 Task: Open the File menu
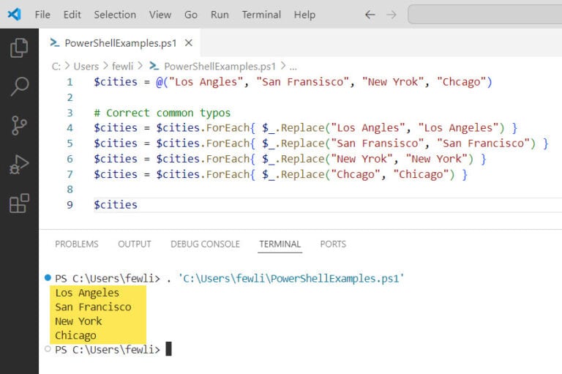(x=42, y=15)
